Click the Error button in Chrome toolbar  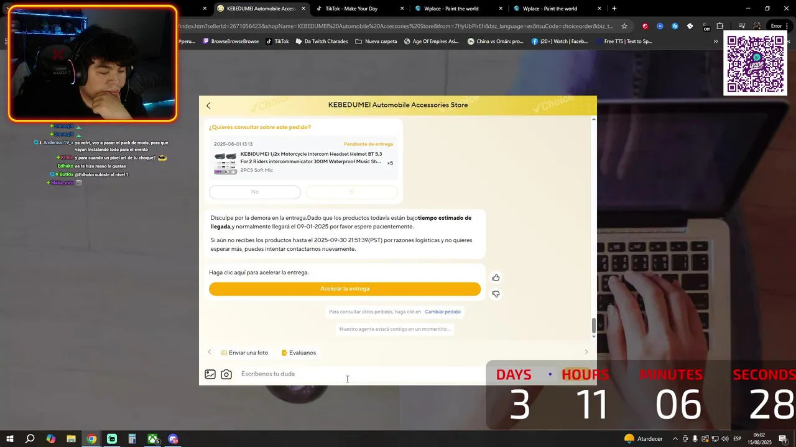pos(778,26)
